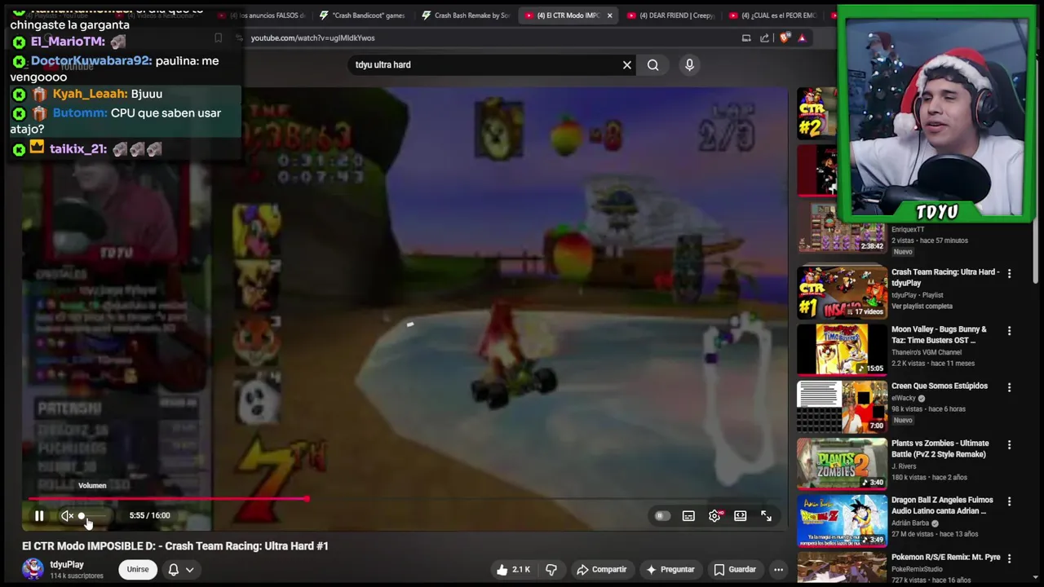Click the Unirse join button
This screenshot has height=587, width=1044.
pos(137,569)
